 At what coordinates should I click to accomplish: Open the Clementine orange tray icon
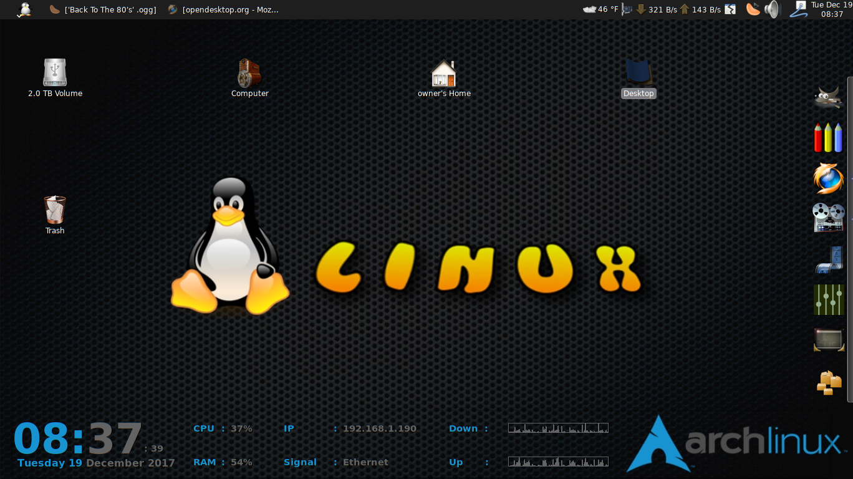click(x=753, y=9)
